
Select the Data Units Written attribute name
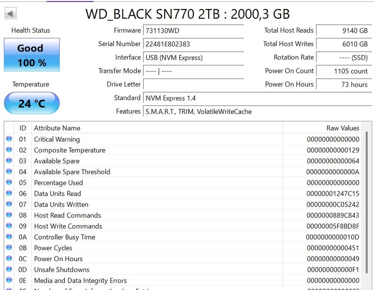pyautogui.click(x=61, y=204)
